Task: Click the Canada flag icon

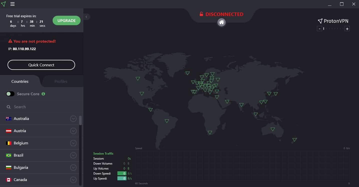Action: pos(9,180)
